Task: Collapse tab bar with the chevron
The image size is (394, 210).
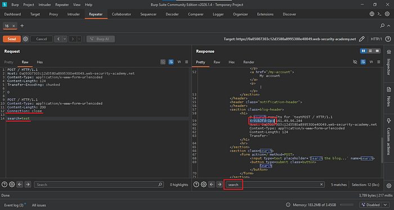Action: [388, 26]
